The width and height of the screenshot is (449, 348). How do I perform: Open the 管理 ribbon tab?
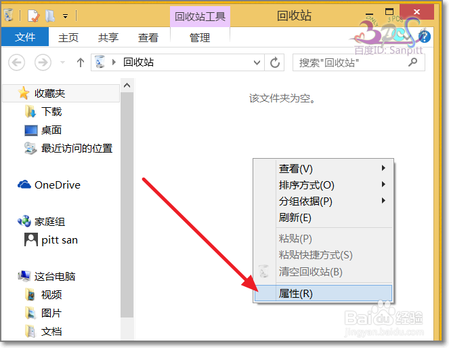200,37
